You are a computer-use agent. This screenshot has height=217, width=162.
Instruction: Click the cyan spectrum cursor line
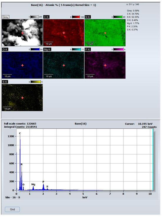153,159
